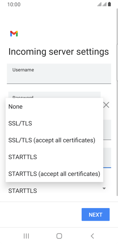Viewport: 118px width, 244px height.
Task: Open the security type dropdown arrow
Action: point(104,189)
